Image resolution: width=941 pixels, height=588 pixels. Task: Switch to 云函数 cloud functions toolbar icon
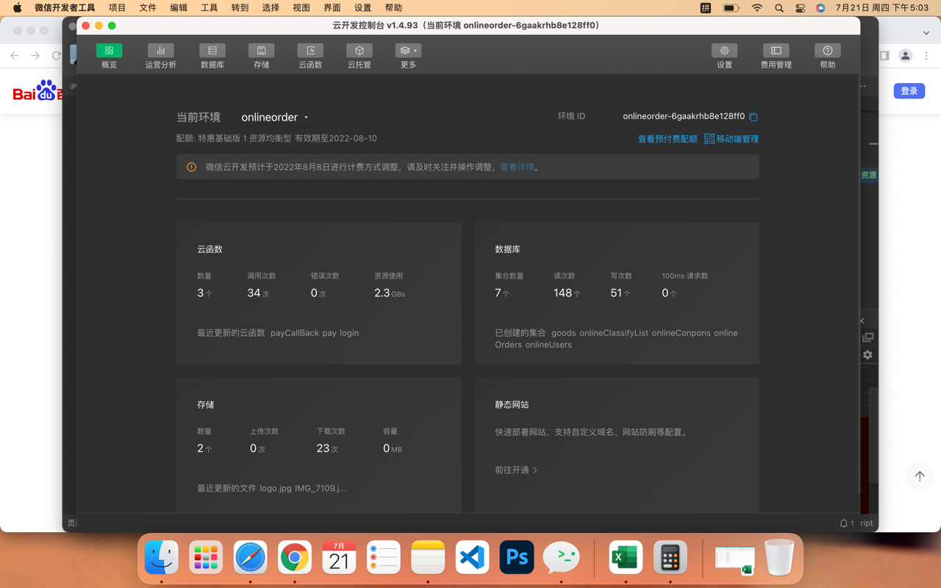310,51
